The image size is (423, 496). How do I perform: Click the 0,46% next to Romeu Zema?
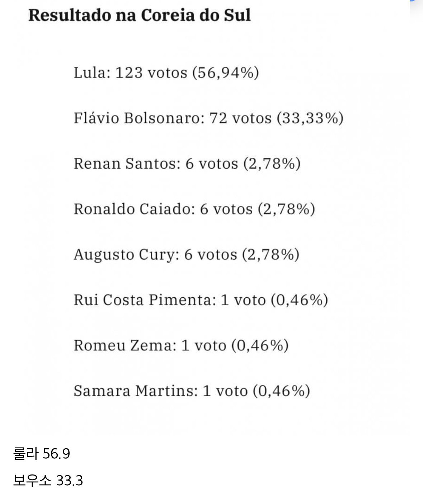pos(260,345)
